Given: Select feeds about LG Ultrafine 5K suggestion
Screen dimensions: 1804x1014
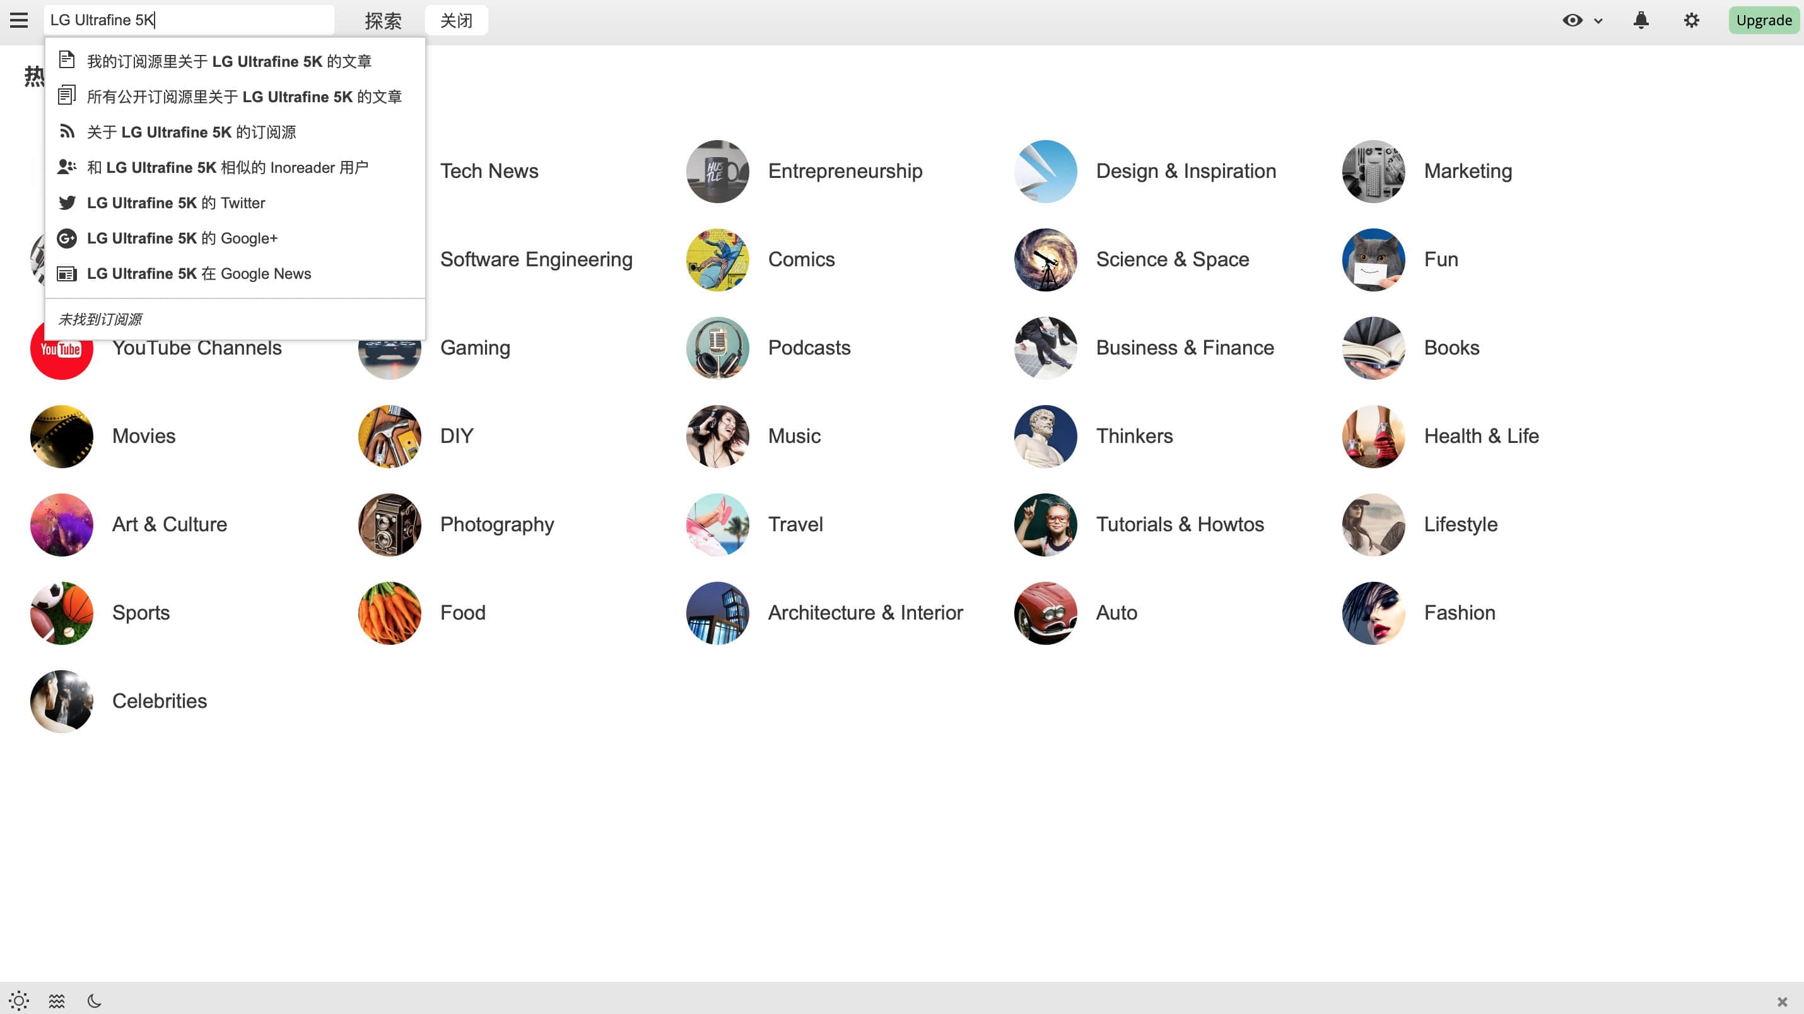Looking at the screenshot, I should pos(235,133).
